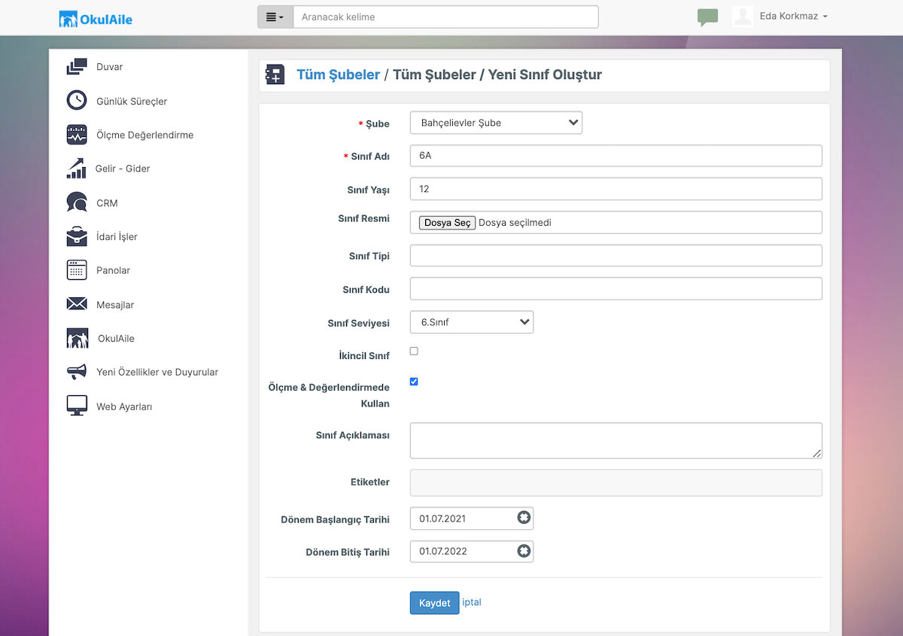Open the green chat notification icon
Screen dimensions: 903x636
707,17
